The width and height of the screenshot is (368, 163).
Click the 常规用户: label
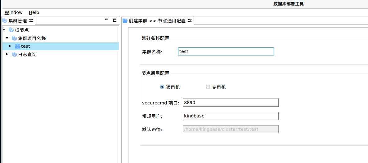(x=152, y=116)
